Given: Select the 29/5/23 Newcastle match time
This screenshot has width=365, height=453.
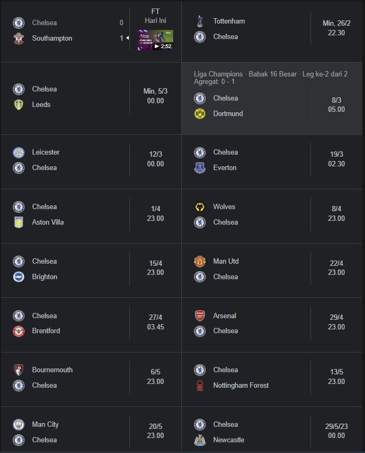Looking at the screenshot, I should [336, 431].
